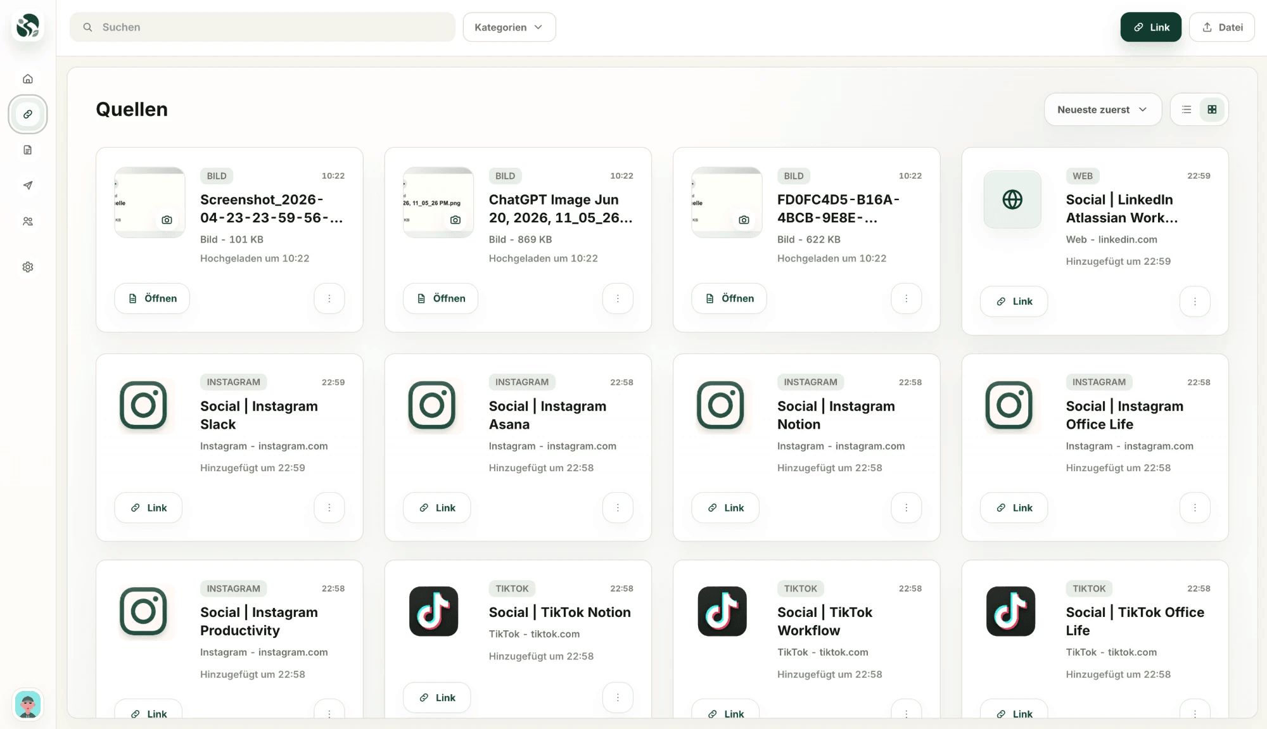Click the globe icon on LinkedIn card
Viewport: 1267px width, 729px height.
point(1012,200)
